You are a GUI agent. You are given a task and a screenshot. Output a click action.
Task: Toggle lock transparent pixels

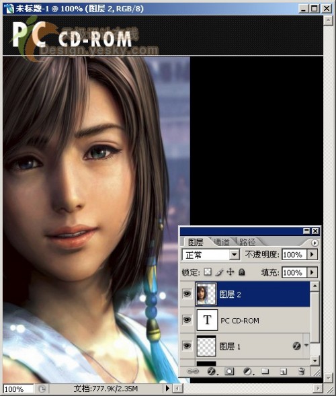pos(208,272)
